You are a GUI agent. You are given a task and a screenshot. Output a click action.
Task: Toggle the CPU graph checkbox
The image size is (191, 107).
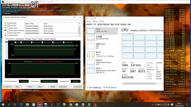(15, 42)
